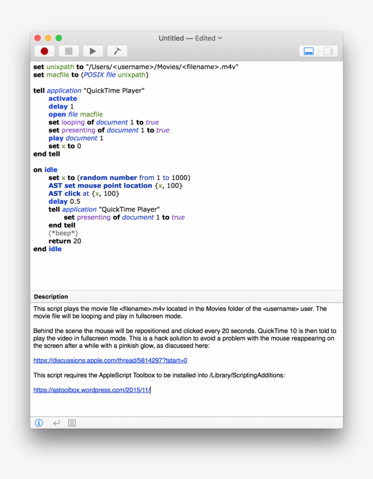Click the Stop button in the toolbar
The height and width of the screenshot is (479, 373).
68,51
